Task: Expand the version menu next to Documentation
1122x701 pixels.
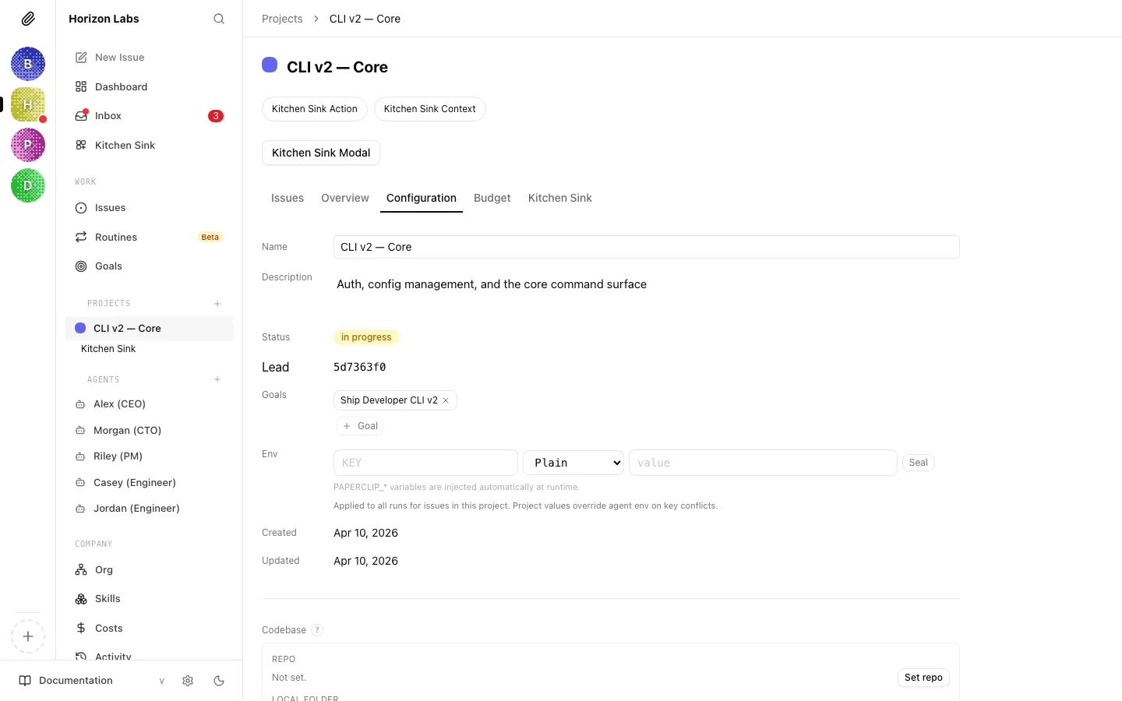Action: (162, 681)
